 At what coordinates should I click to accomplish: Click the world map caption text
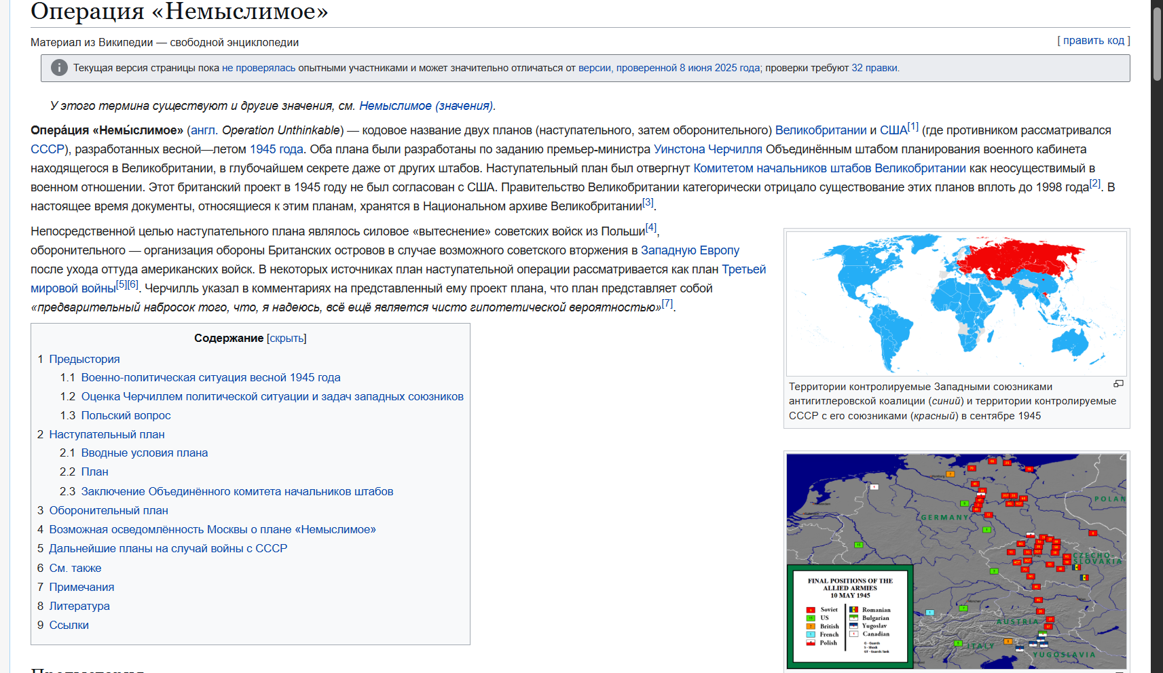tap(953, 402)
